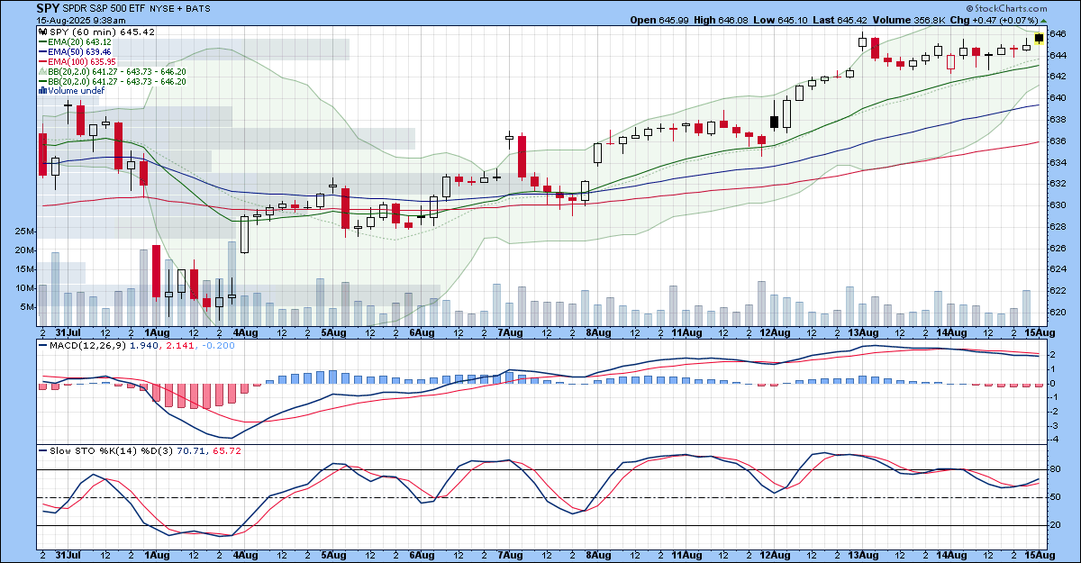Click the 12Aug label on bottom axis
The width and height of the screenshot is (1081, 563).
[x=776, y=557]
